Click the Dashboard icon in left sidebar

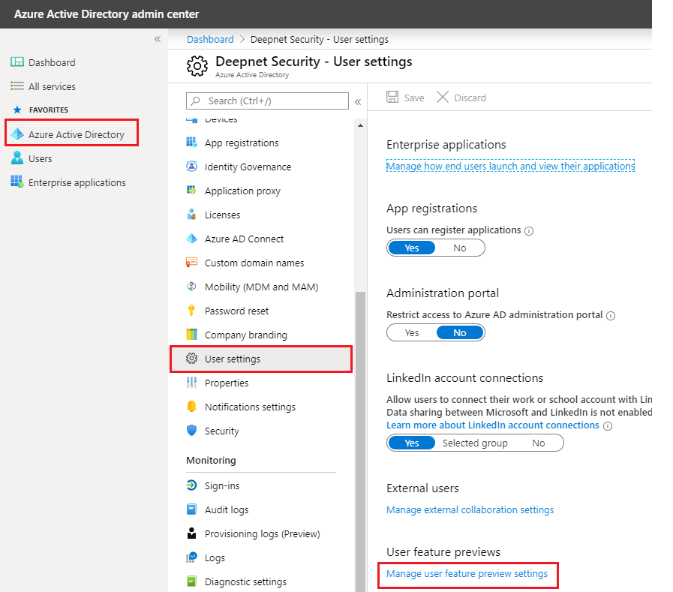tap(17, 62)
